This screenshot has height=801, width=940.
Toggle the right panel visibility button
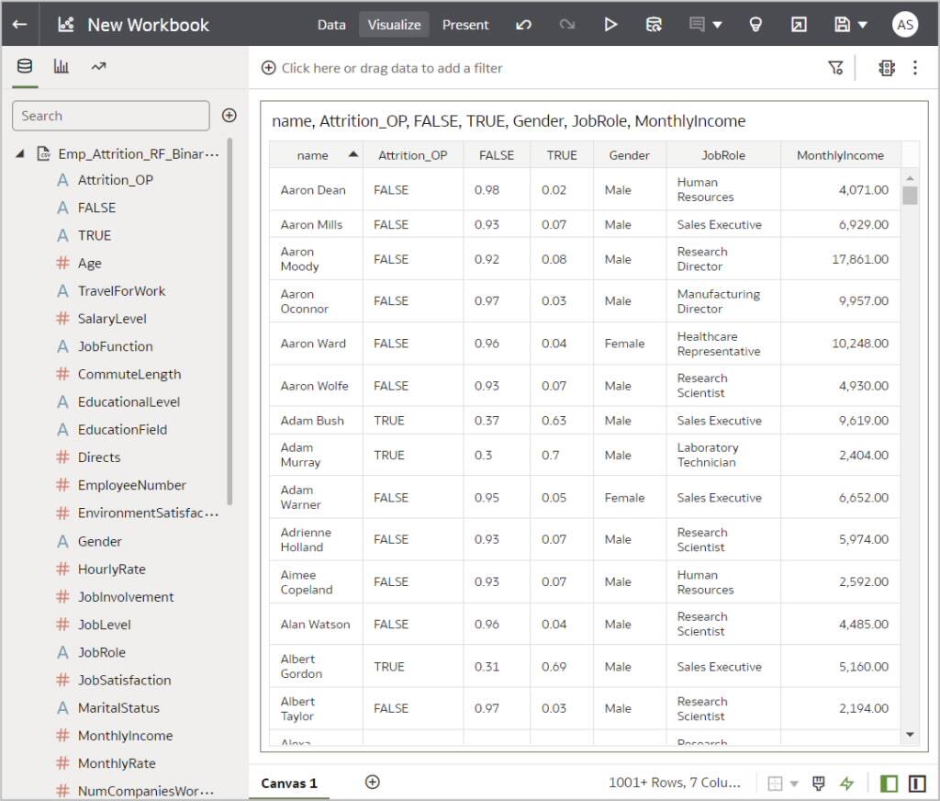pos(917,783)
